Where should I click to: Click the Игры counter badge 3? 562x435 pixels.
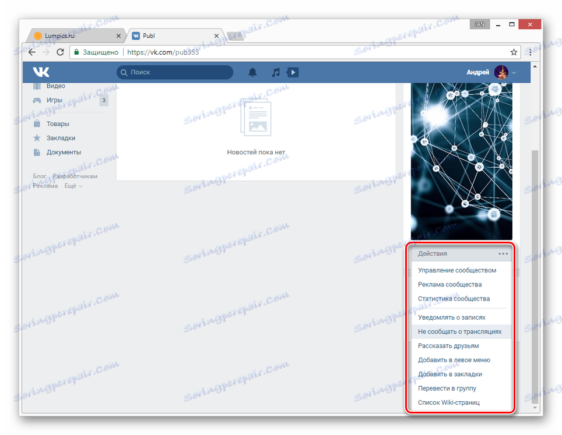click(x=104, y=100)
